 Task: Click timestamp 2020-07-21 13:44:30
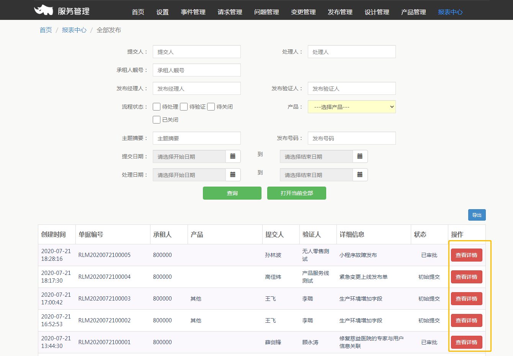[x=56, y=342]
